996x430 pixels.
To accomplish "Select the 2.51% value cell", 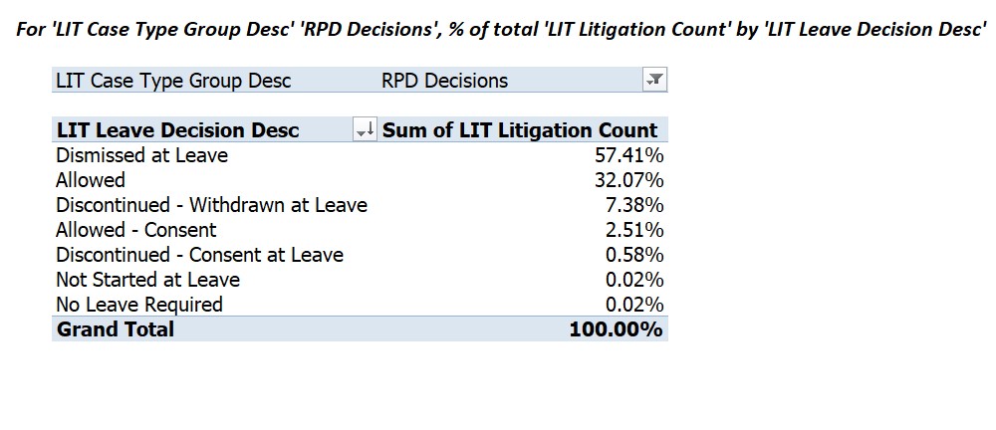I will pyautogui.click(x=634, y=229).
